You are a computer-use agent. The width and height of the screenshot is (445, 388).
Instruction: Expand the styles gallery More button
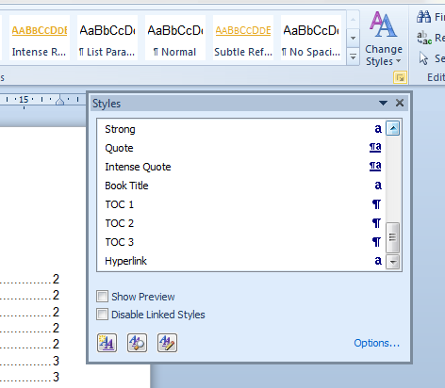[x=354, y=57]
